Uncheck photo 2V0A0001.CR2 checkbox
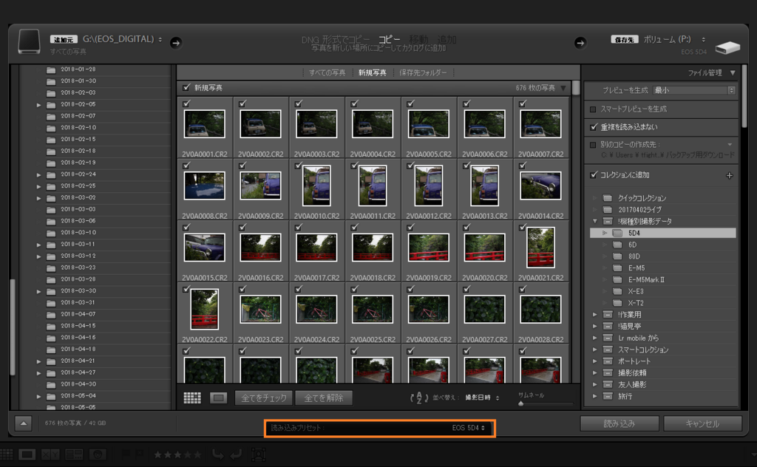This screenshot has height=467, width=757. (186, 103)
